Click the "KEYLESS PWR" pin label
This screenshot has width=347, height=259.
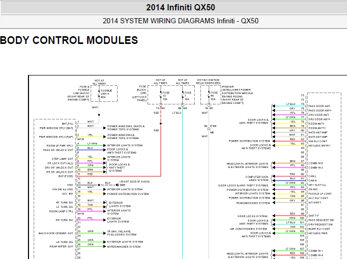(x=318, y=233)
